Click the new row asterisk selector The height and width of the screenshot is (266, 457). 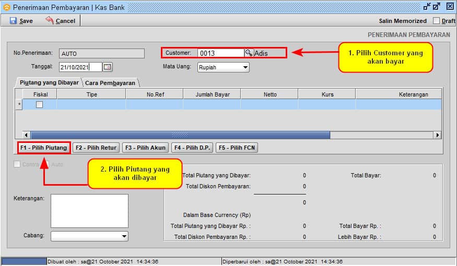click(19, 104)
